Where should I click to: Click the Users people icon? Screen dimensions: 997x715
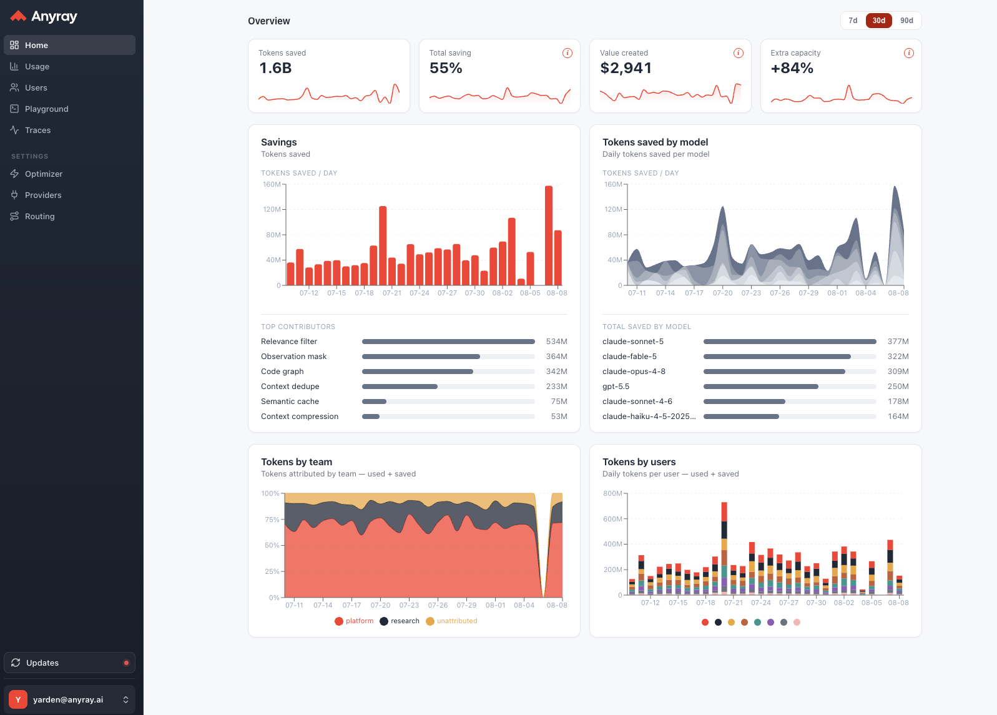pyautogui.click(x=14, y=87)
